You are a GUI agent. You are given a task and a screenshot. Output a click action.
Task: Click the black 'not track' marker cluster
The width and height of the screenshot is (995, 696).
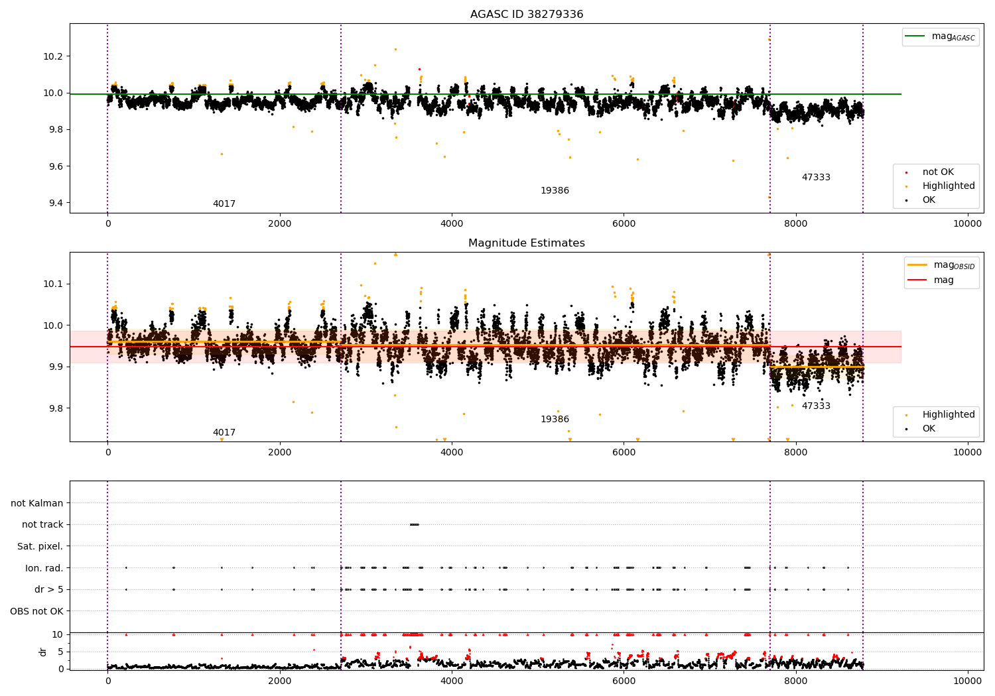click(x=415, y=524)
